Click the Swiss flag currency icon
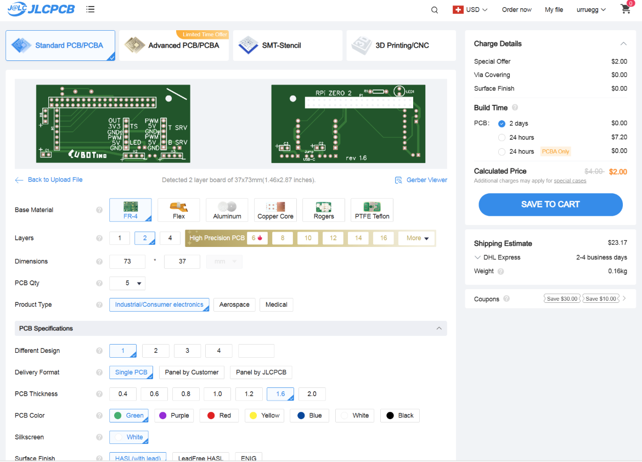The height and width of the screenshot is (462, 642). (x=458, y=9)
